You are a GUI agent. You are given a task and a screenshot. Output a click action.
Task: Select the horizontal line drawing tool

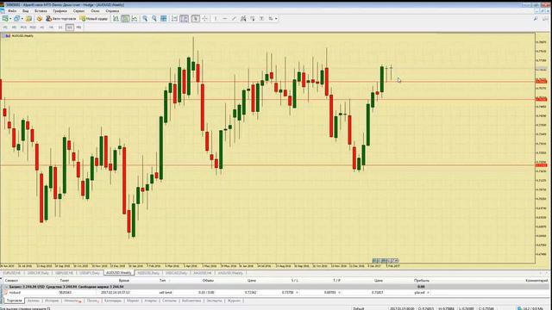pyautogui.click(x=224, y=18)
